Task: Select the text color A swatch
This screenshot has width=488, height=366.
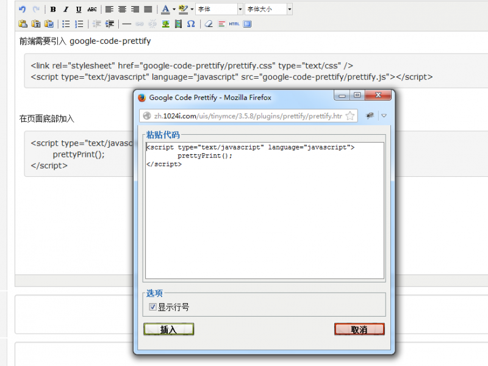Action: [165, 9]
